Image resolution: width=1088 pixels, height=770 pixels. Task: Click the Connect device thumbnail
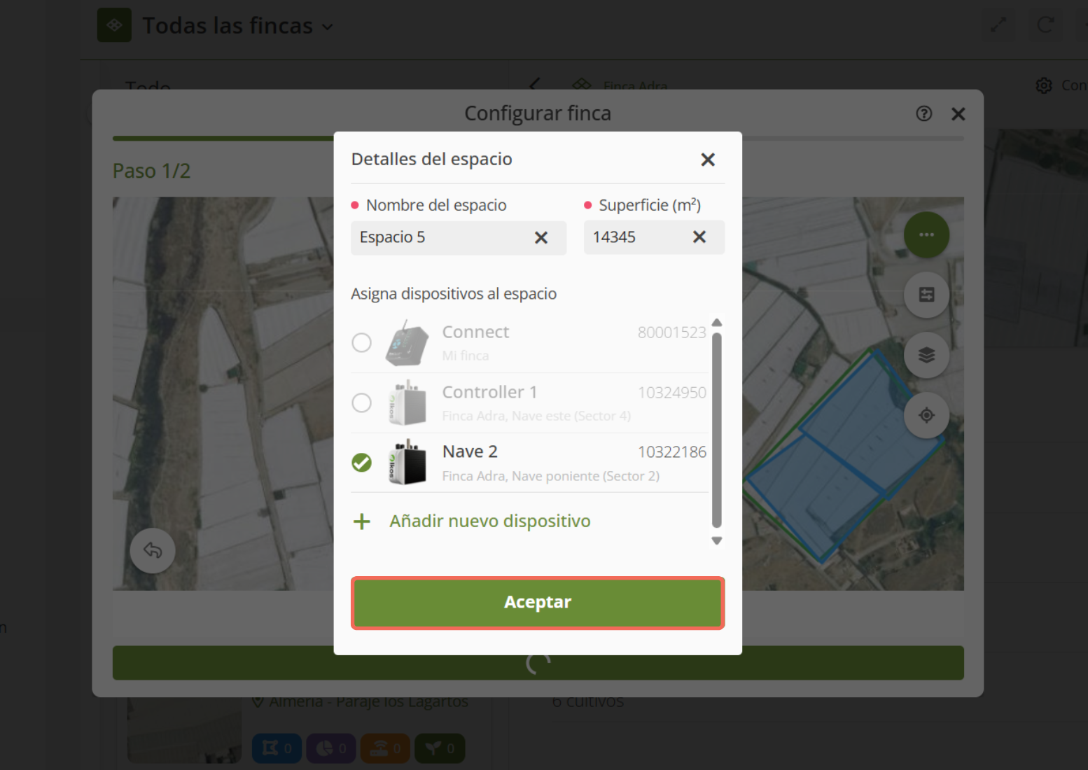(407, 343)
